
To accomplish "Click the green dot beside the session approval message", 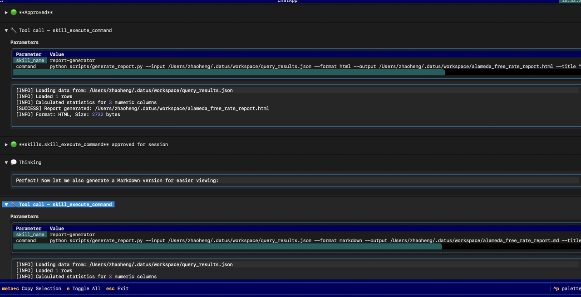I will click(x=14, y=144).
